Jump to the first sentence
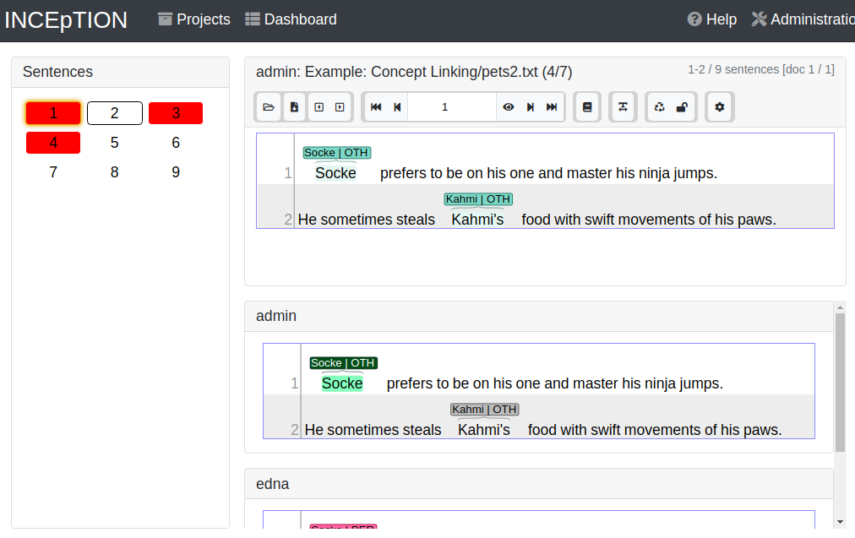The image size is (855, 538). tap(376, 106)
